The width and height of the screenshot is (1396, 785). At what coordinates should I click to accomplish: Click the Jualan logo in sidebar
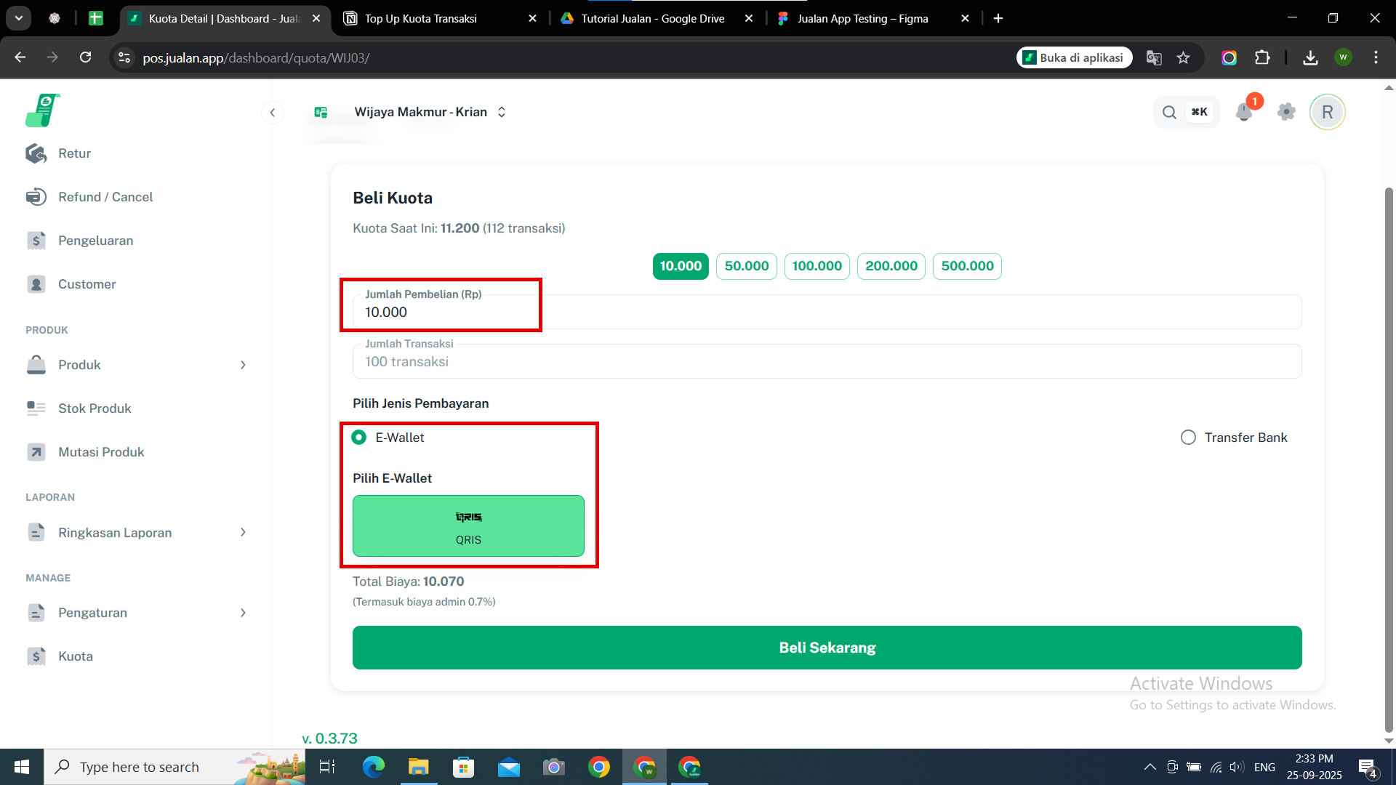42,110
